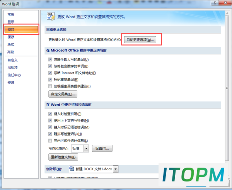
Task: Toggle 键入时检查拼写 checkbox
Action: tap(50, 114)
